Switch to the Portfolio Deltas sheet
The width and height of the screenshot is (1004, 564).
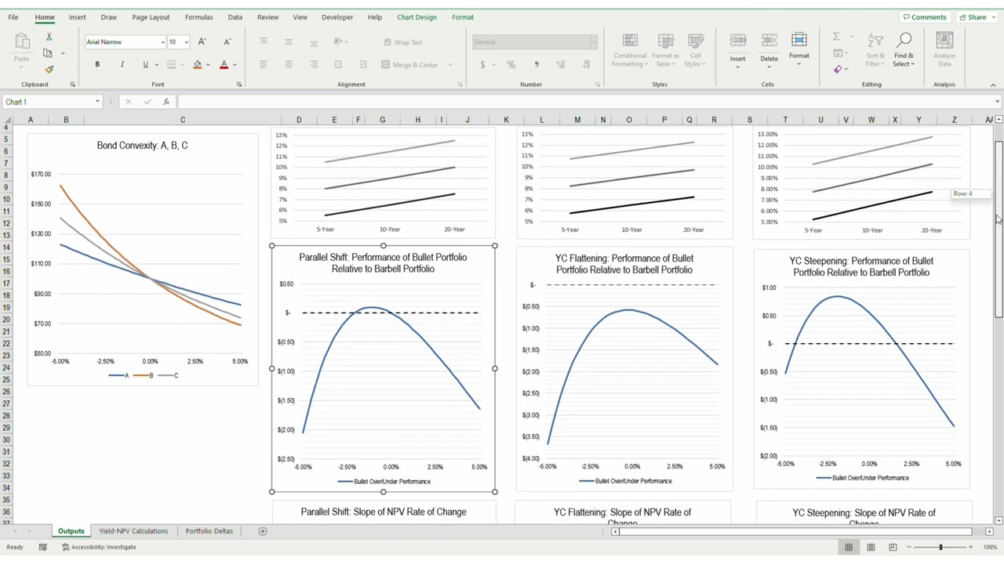[209, 531]
